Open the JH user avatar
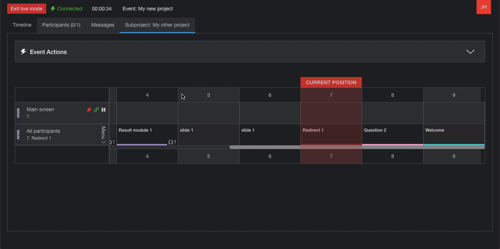The height and width of the screenshot is (249, 500). [483, 7]
